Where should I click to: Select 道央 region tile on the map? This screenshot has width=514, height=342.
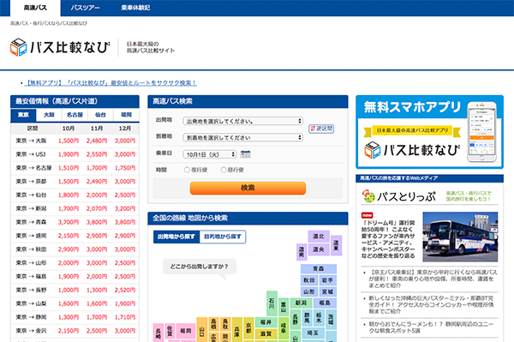[319, 249]
